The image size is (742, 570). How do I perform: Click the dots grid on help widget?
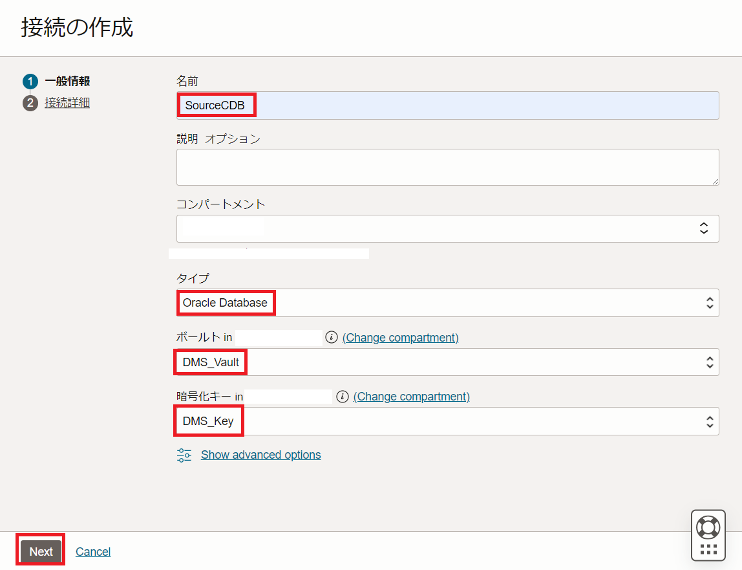click(708, 549)
